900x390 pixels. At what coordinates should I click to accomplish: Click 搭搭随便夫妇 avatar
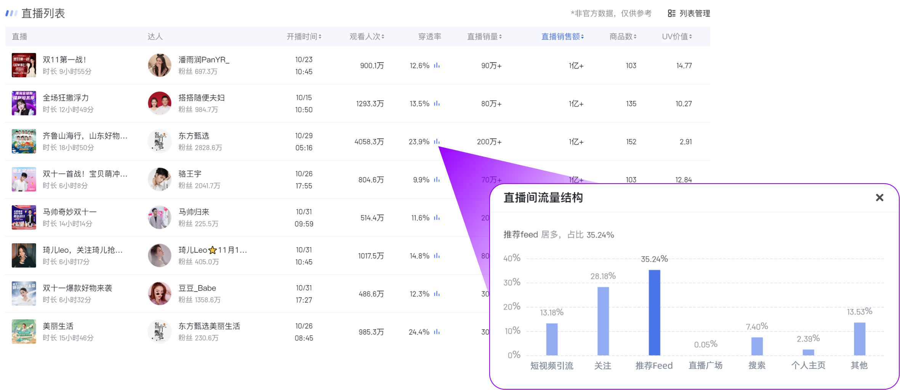click(160, 103)
